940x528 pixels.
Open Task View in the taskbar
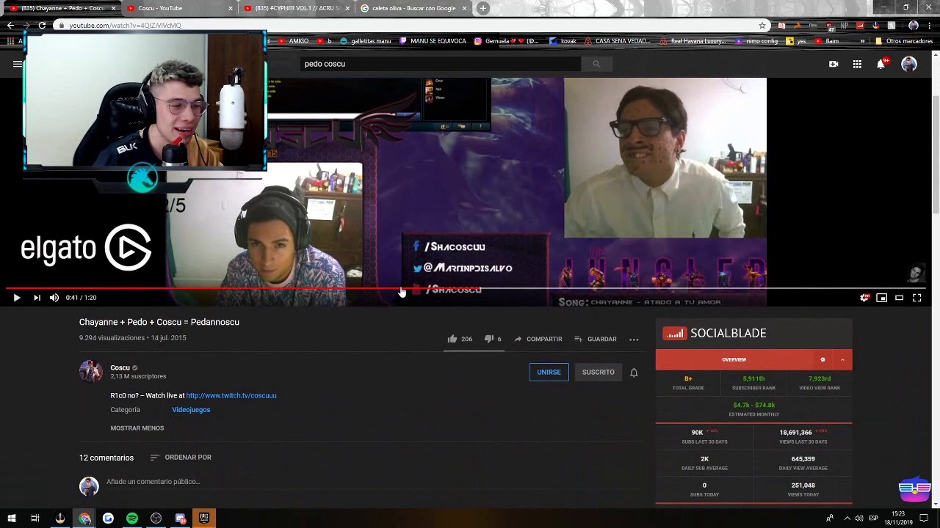35,518
